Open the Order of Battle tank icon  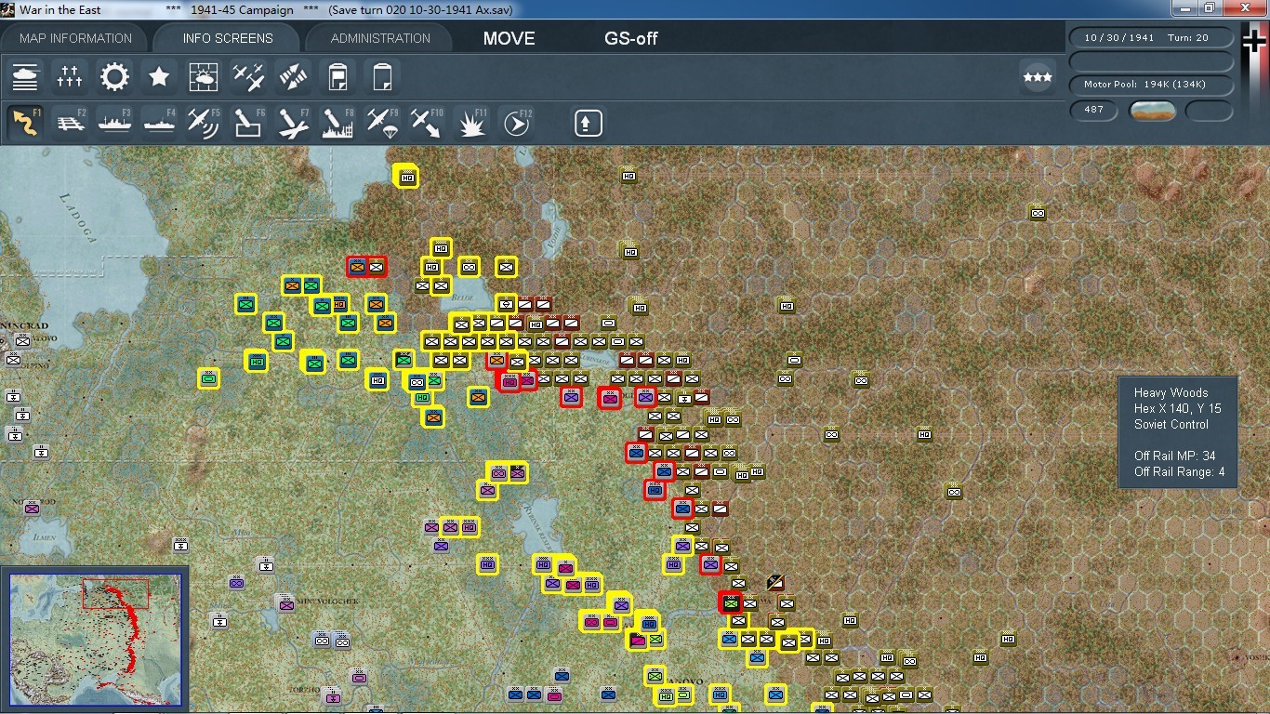26,76
